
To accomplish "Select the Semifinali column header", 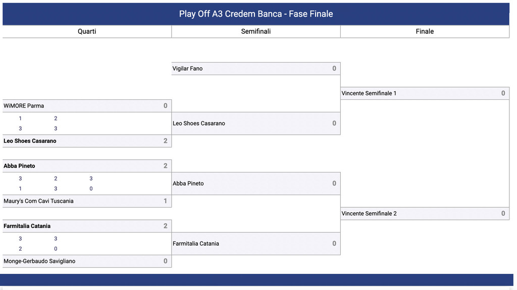I will (x=256, y=31).
